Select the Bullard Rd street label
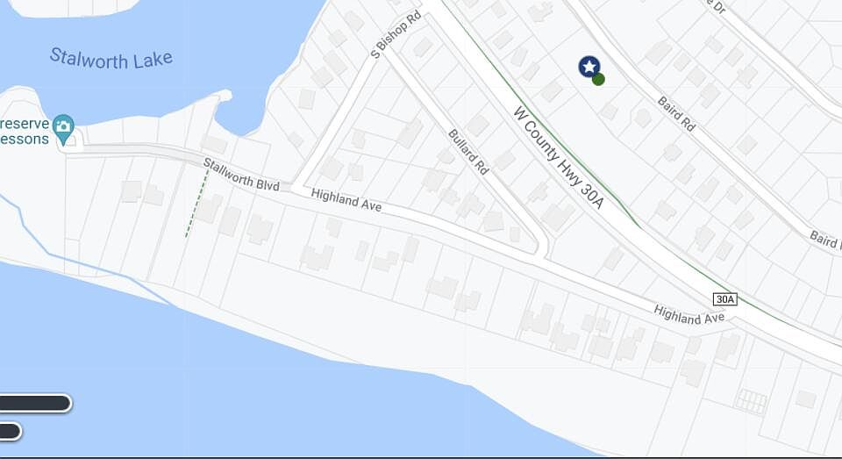 [x=468, y=152]
